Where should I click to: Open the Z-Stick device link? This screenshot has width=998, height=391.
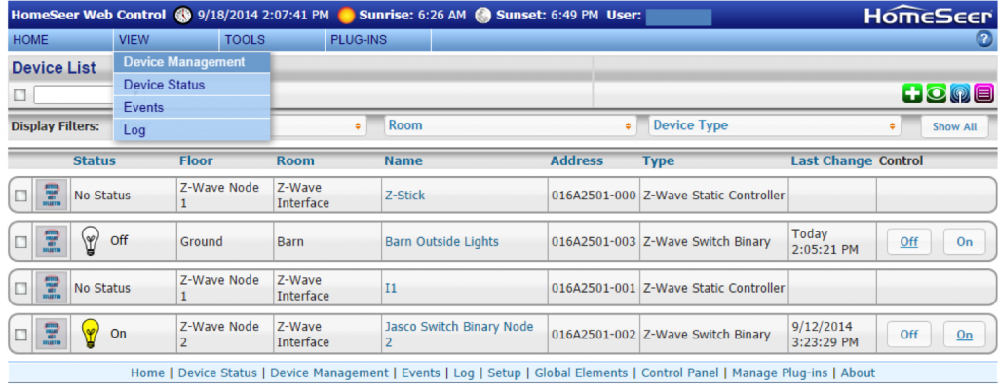[404, 195]
